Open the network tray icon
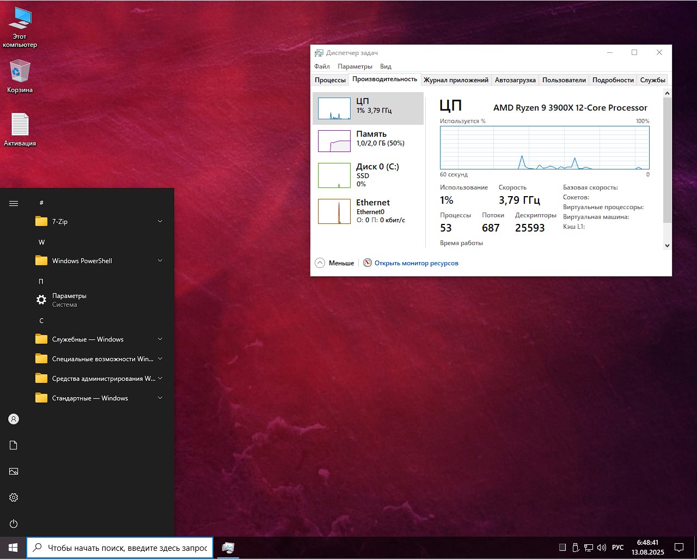Screen dimensions: 697x559 pos(589,548)
